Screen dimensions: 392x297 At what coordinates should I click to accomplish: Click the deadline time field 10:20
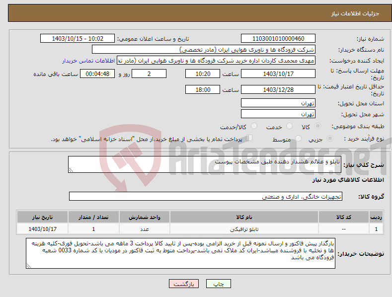point(203,74)
